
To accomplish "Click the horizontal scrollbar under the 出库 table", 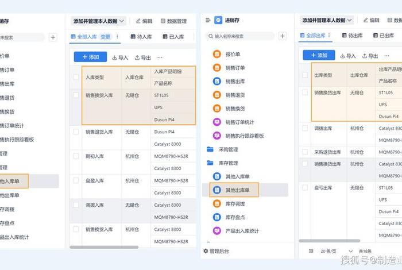I will (330, 241).
